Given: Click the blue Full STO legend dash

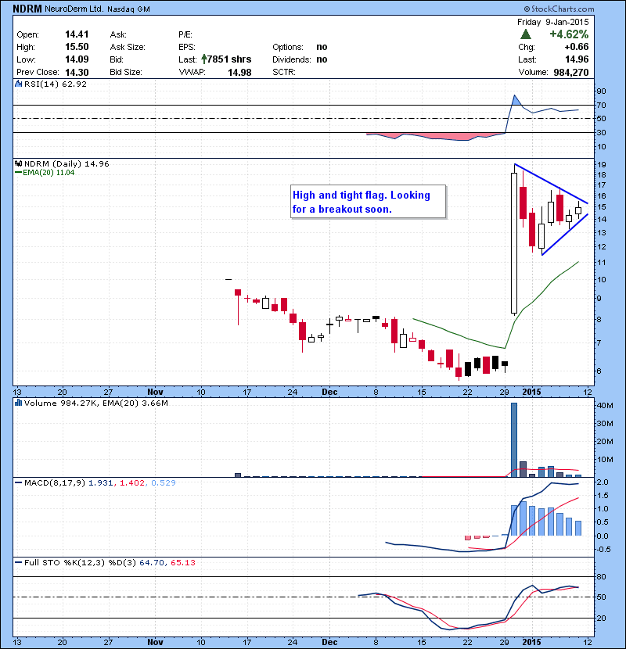Looking at the screenshot, I should [18, 562].
